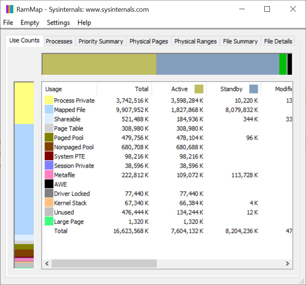Click the Modified column header
The image size is (306, 285).
point(277,89)
